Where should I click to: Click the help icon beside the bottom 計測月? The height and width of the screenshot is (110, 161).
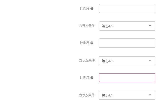coord(92,78)
